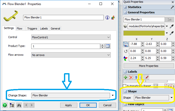Add a label with the green plus icon
The image size is (175, 111).
click(125, 77)
